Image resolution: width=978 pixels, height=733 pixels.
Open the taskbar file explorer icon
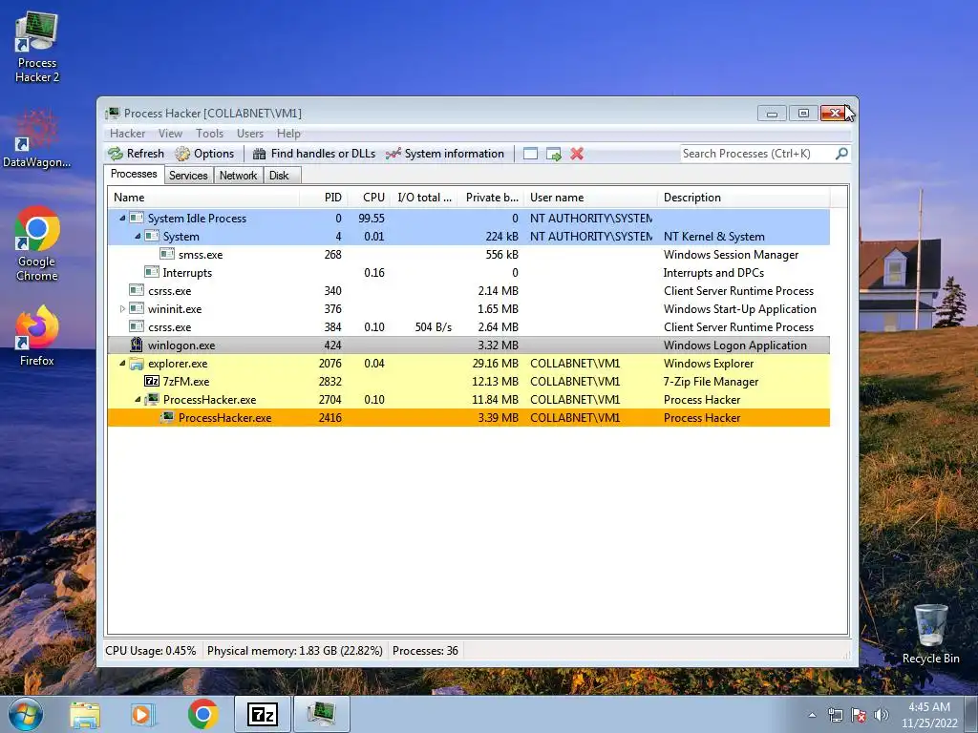click(85, 715)
